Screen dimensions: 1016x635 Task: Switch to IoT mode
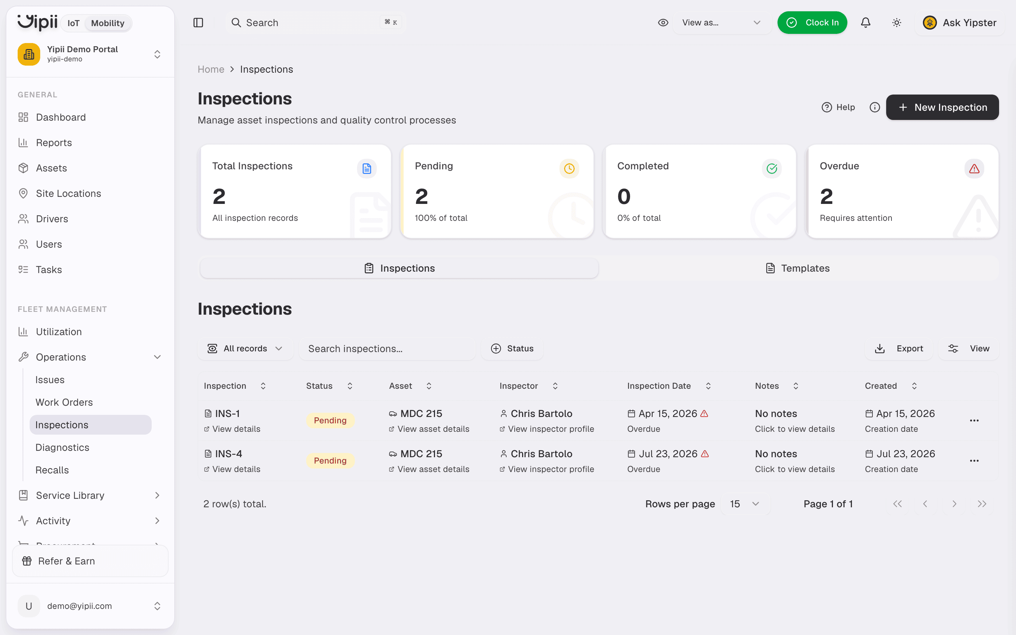coord(73,23)
